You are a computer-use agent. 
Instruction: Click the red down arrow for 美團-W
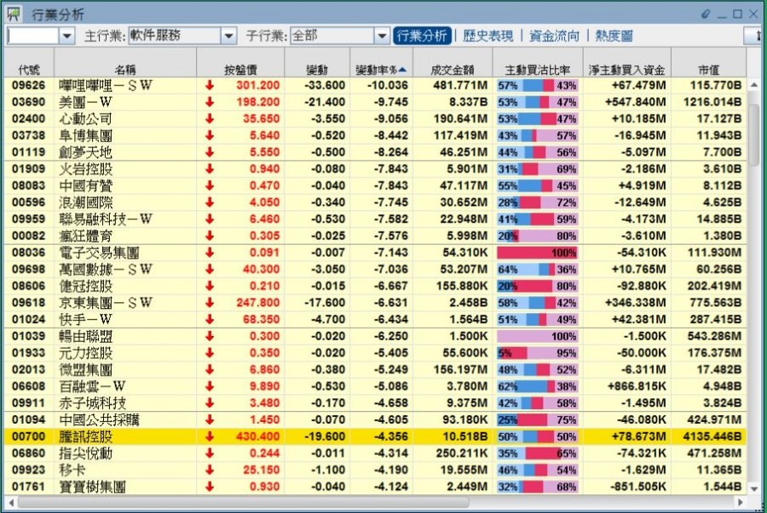(x=210, y=102)
